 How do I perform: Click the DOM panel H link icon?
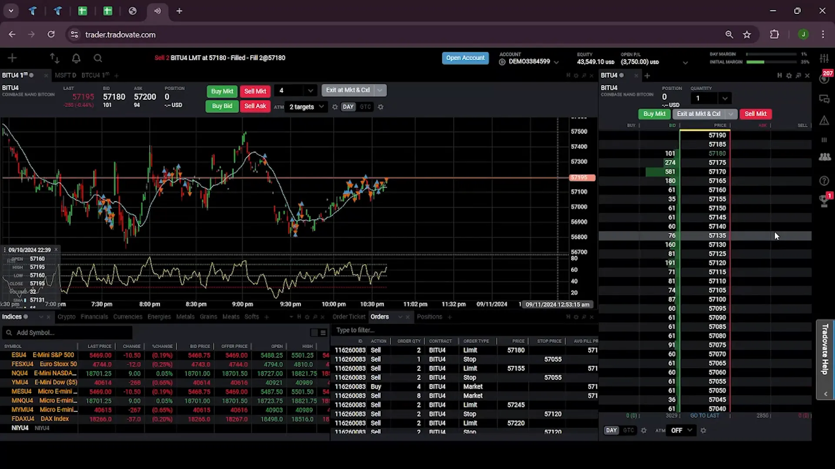779,76
